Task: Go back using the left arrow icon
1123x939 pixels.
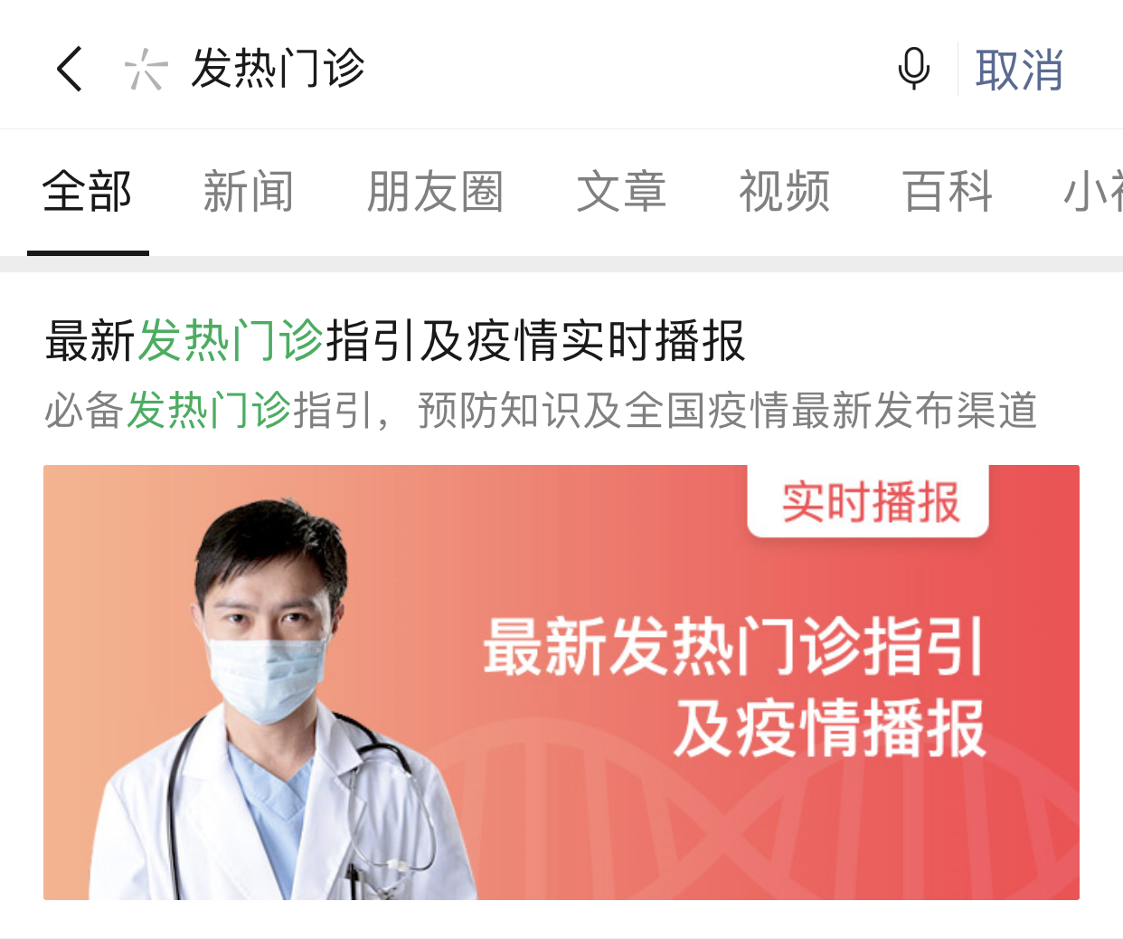Action: [x=70, y=69]
